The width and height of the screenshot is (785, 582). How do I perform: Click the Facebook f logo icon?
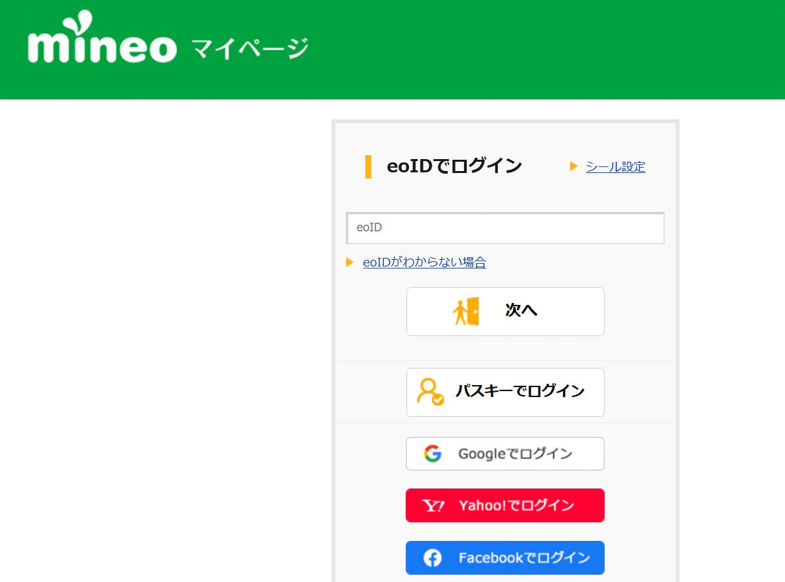(x=433, y=558)
